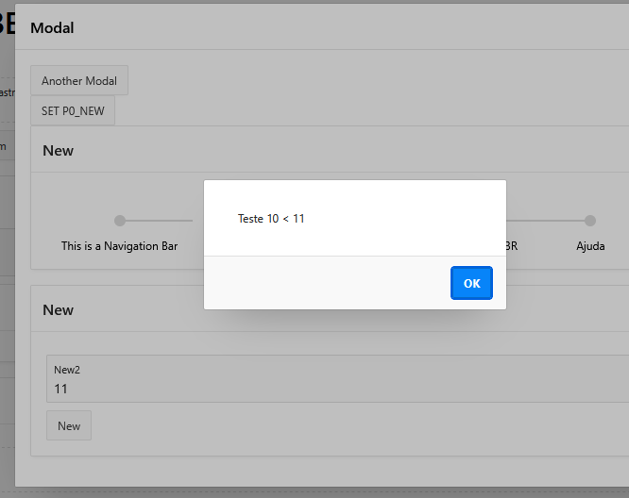Viewport: 629px width, 498px height.
Task: Click the partially hidden BR step label
Action: click(512, 246)
